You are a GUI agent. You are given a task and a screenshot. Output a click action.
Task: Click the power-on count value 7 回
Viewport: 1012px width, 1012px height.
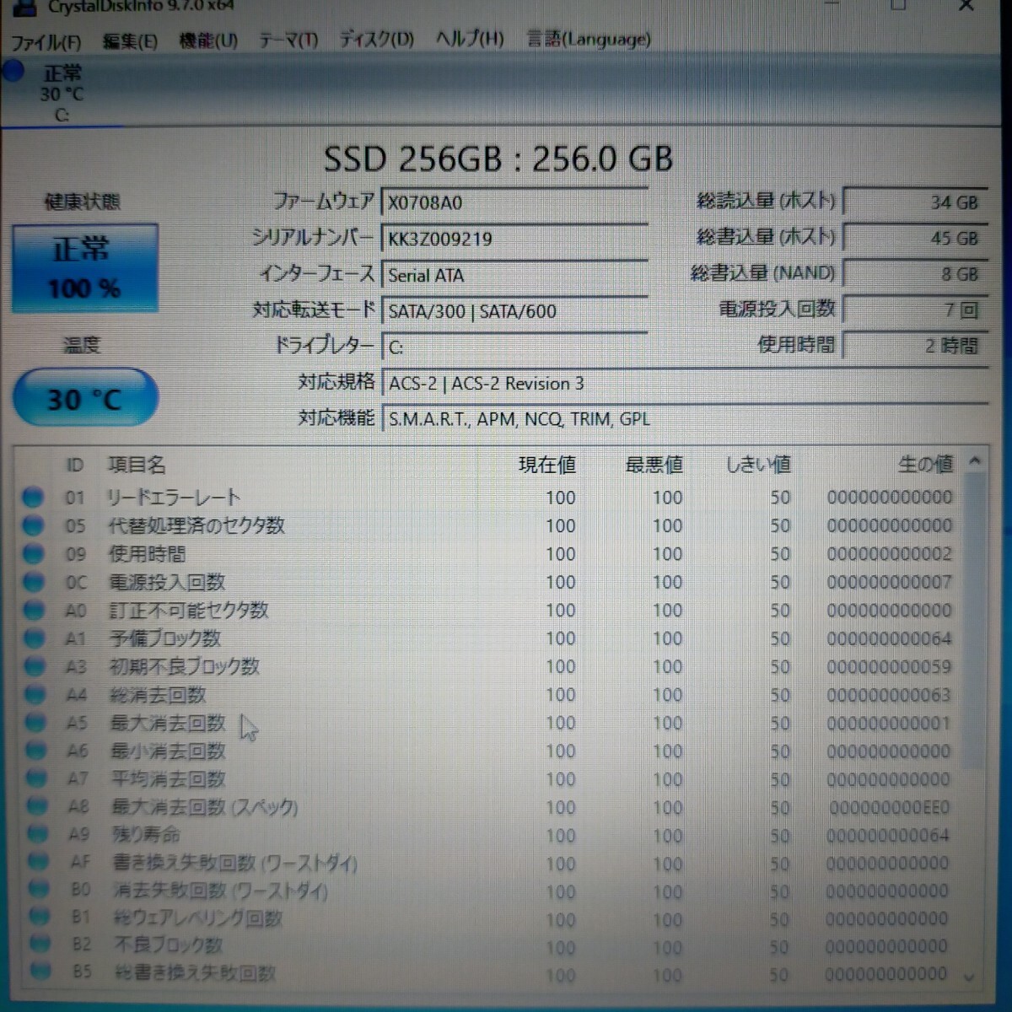tap(916, 310)
